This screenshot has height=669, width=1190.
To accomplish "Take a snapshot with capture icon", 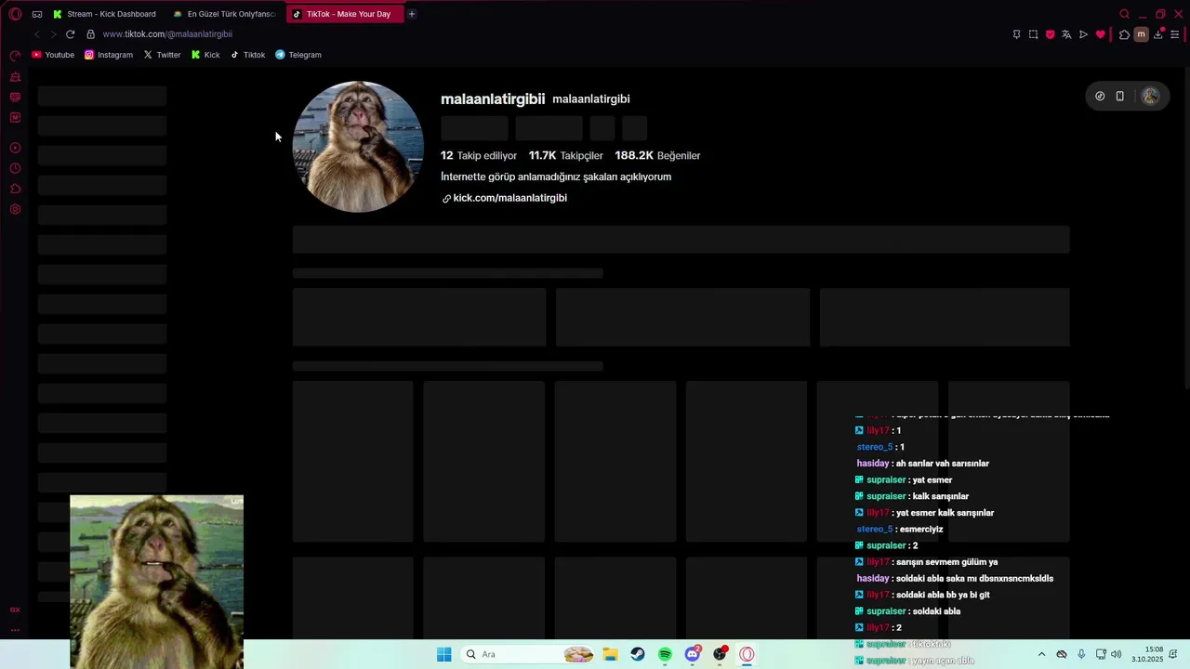I will [x=1033, y=34].
